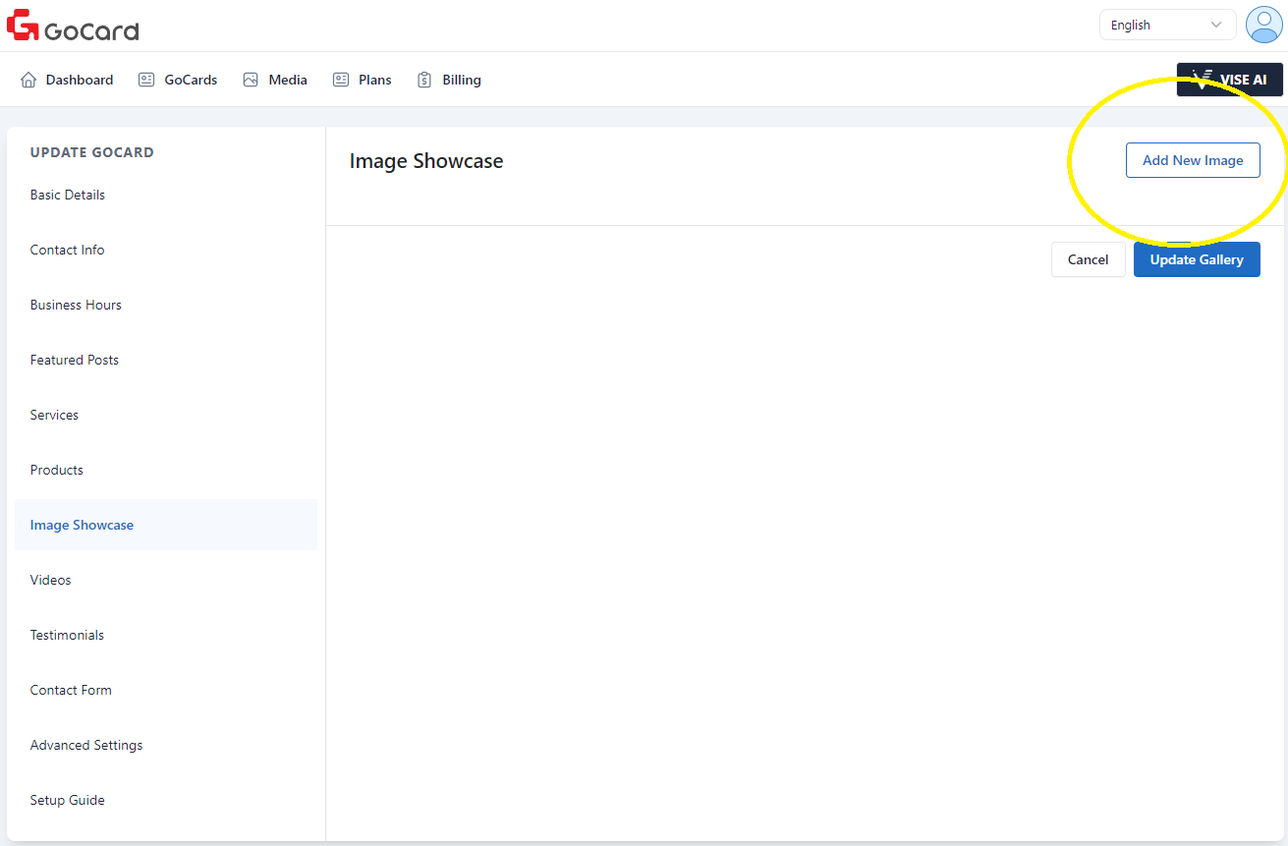Open the Videos section

coord(51,580)
